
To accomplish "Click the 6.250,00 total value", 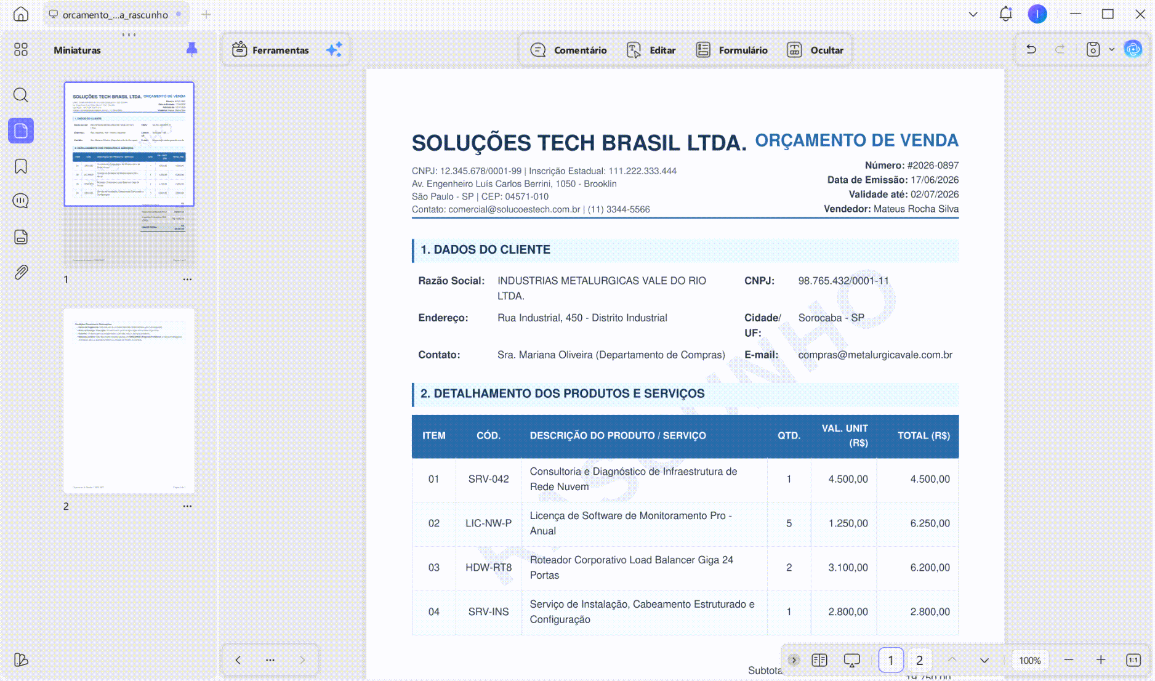I will [930, 523].
